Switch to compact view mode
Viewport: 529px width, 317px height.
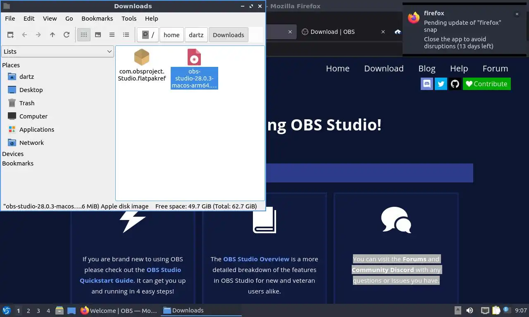click(112, 35)
